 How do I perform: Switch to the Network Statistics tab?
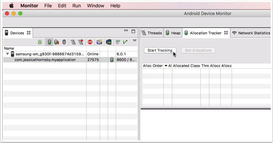251,33
